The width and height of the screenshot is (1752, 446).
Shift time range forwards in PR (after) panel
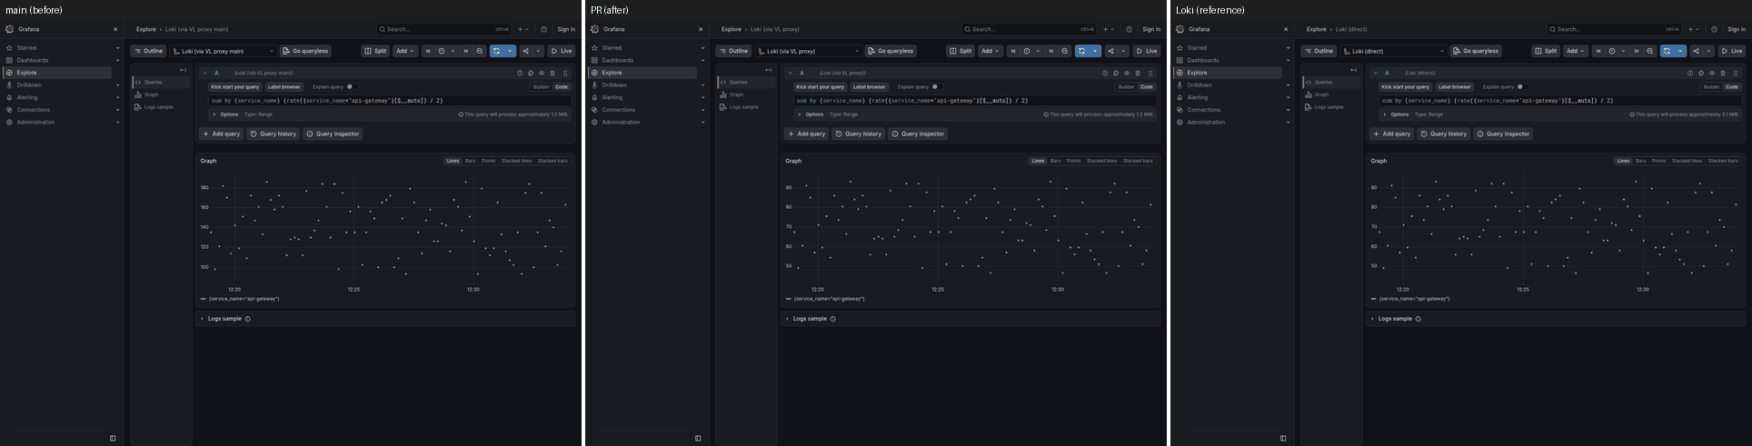1051,51
